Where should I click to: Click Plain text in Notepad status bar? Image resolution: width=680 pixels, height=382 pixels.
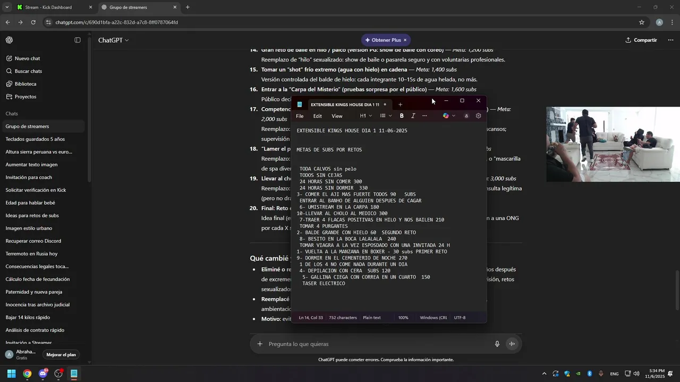pos(372,317)
